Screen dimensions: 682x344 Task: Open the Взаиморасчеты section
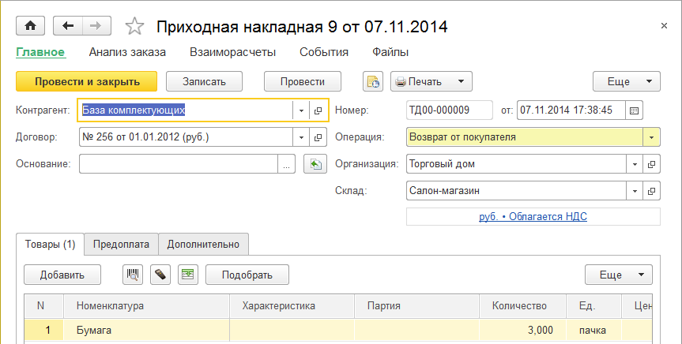click(232, 53)
